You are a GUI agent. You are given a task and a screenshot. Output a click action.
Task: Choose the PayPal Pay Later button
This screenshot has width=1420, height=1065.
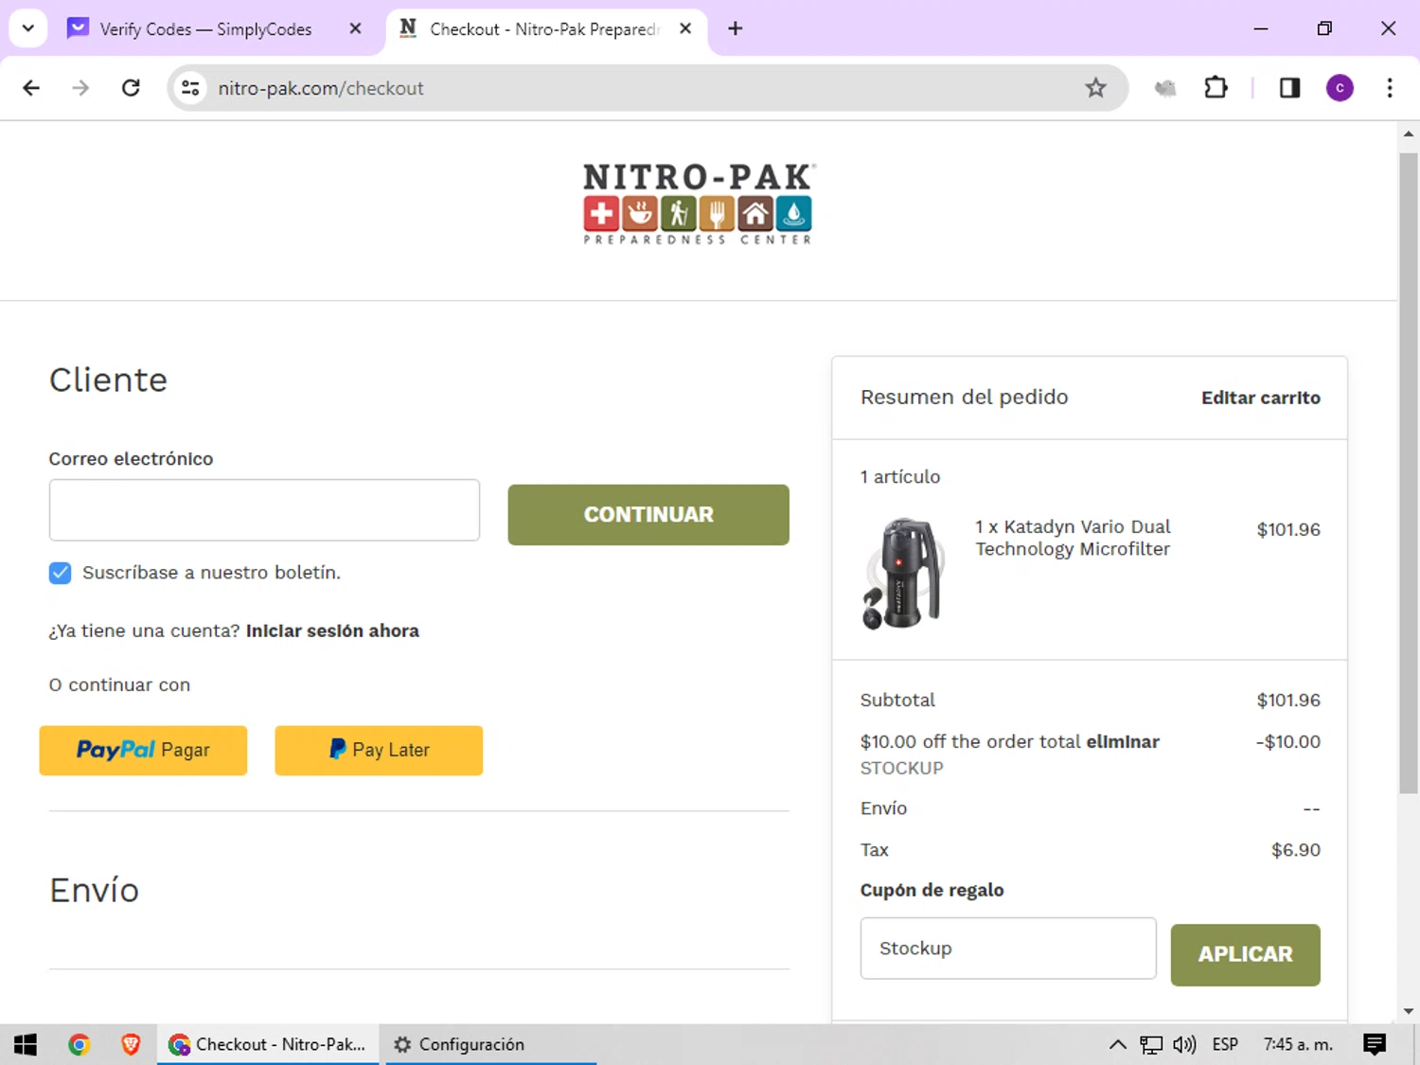coord(379,751)
